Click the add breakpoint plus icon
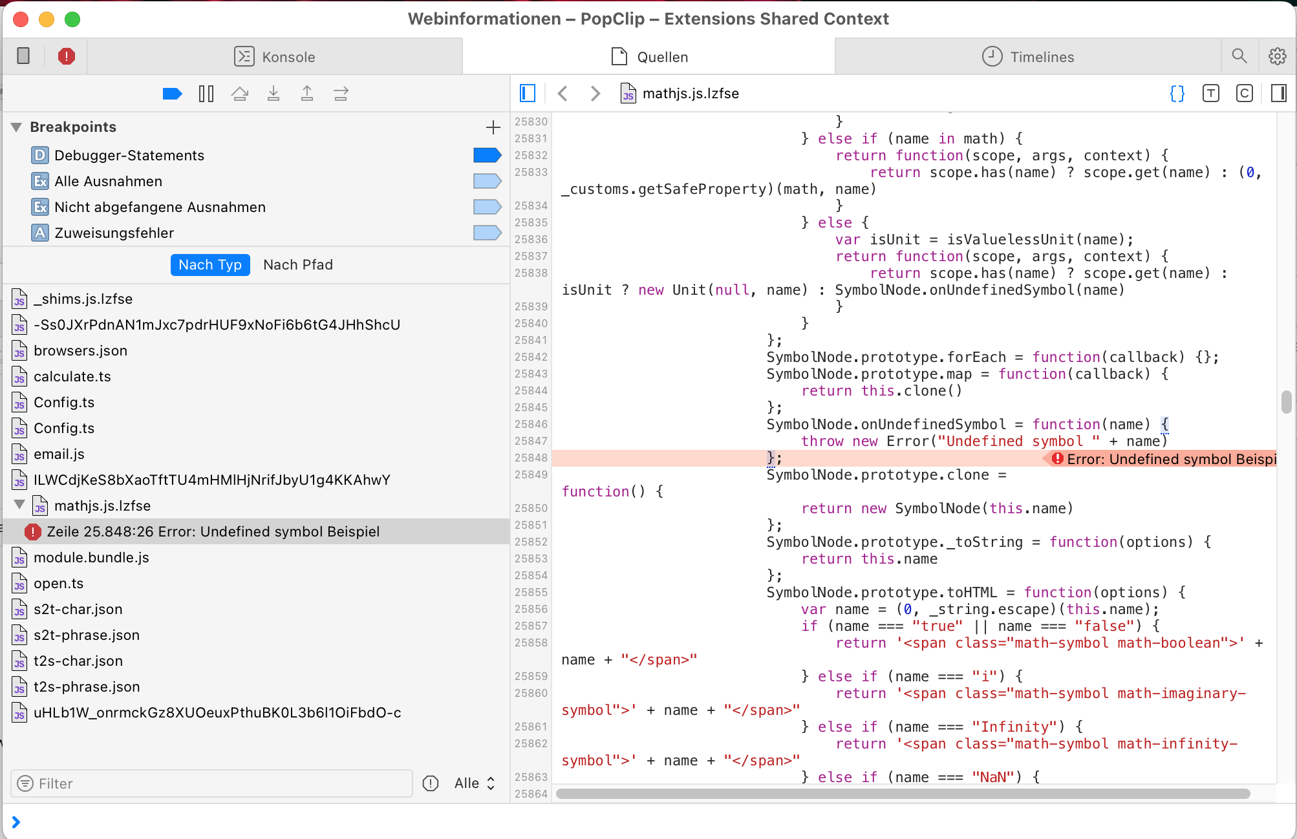The width and height of the screenshot is (1297, 839). tap(493, 127)
